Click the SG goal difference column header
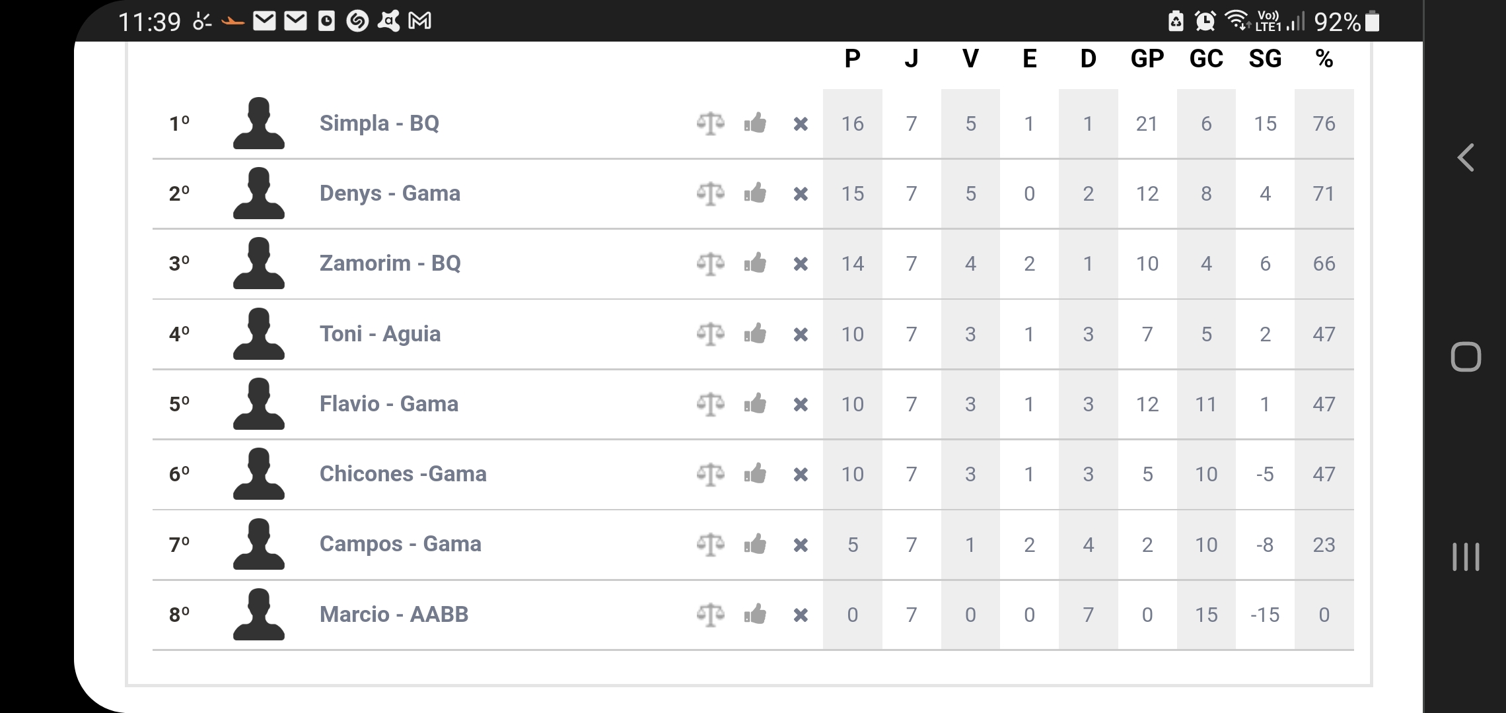 (x=1265, y=59)
